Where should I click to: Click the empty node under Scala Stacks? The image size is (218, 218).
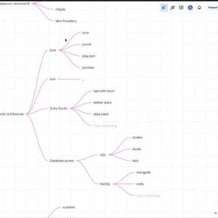pyautogui.click(x=105, y=126)
